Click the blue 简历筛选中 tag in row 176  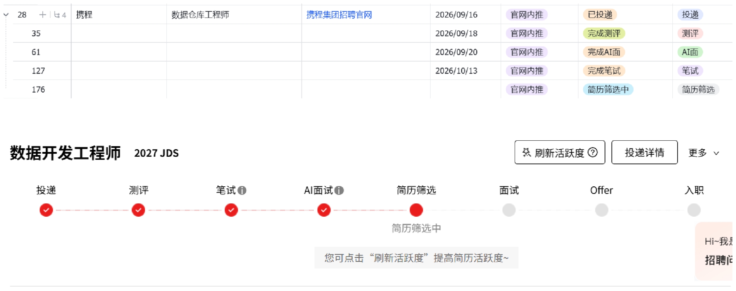tap(608, 90)
